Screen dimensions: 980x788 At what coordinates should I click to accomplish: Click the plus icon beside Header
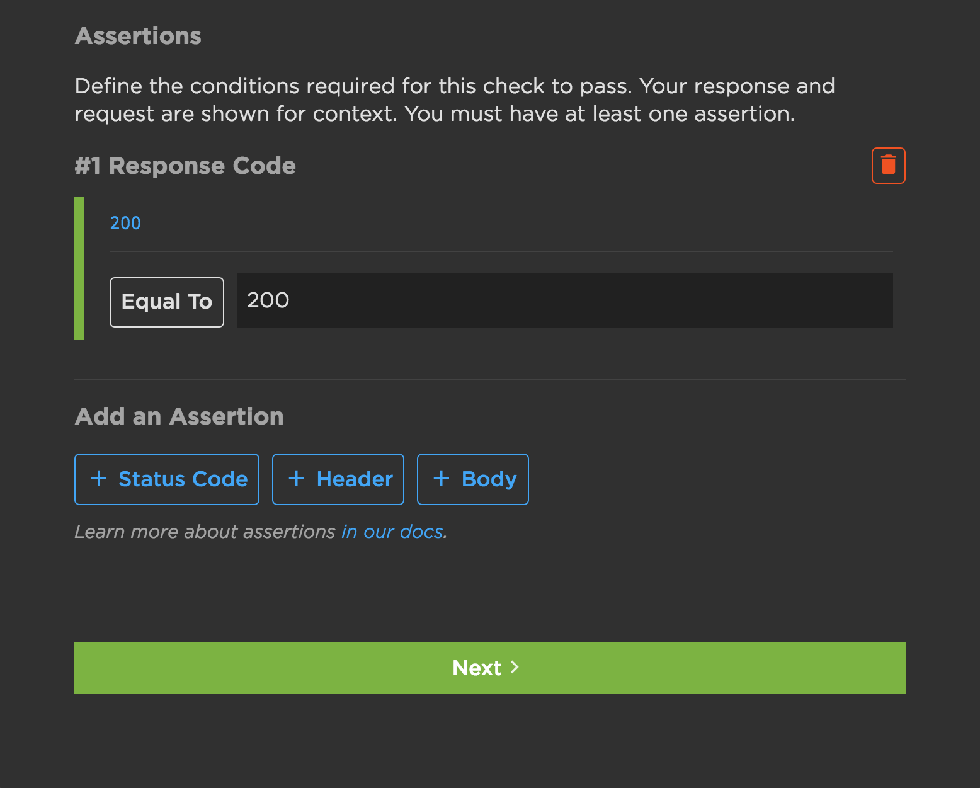tap(297, 478)
